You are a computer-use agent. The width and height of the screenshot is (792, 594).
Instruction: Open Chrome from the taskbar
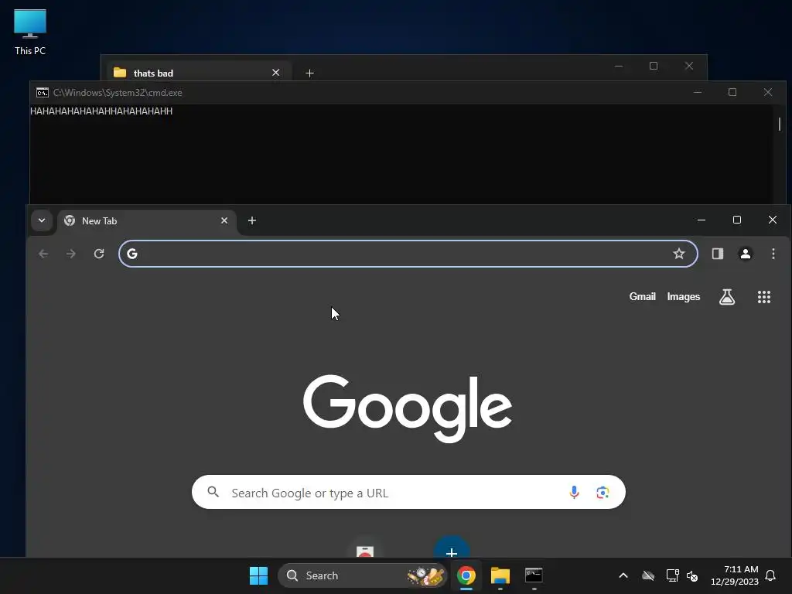[x=466, y=575]
